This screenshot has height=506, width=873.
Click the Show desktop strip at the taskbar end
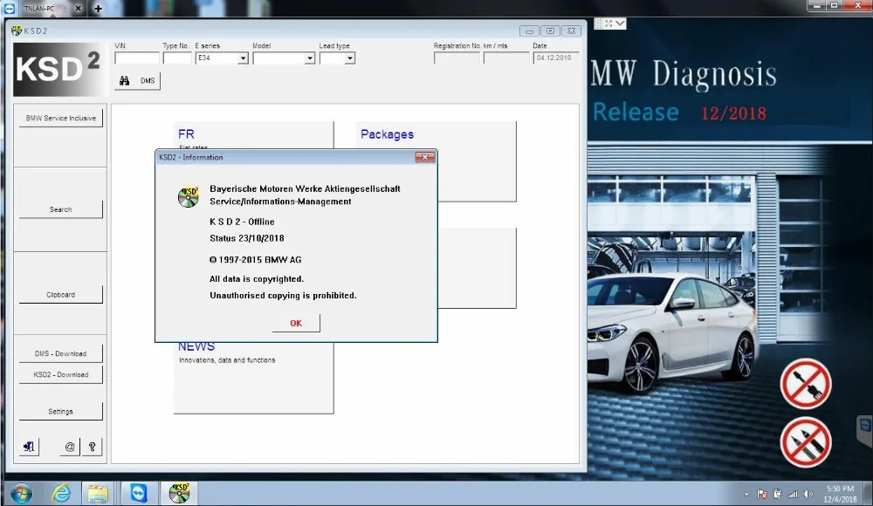click(870, 494)
